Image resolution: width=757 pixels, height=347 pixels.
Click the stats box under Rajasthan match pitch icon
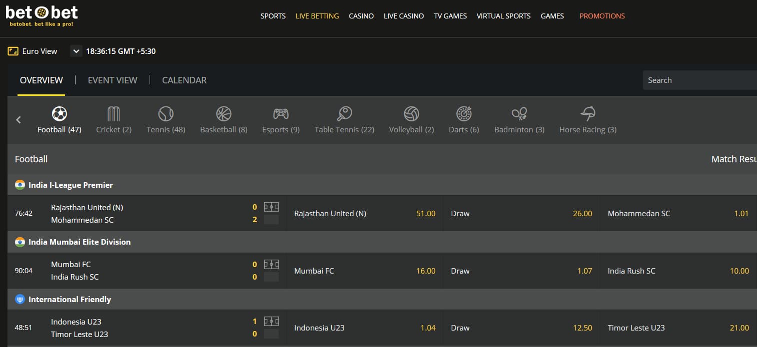coord(271,220)
